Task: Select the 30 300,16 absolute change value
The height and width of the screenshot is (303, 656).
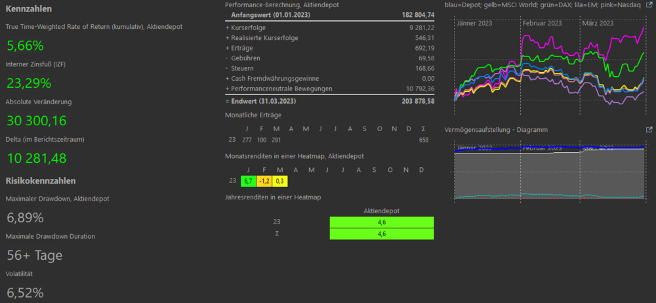Action: click(x=37, y=121)
